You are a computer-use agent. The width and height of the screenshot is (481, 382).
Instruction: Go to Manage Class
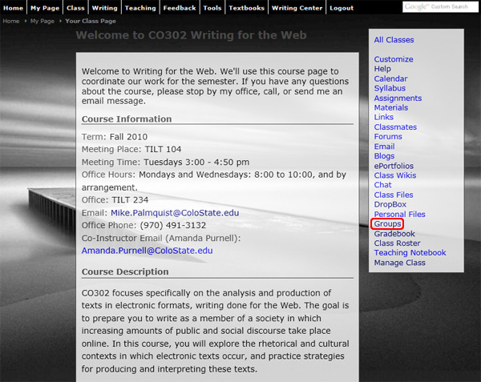point(400,263)
